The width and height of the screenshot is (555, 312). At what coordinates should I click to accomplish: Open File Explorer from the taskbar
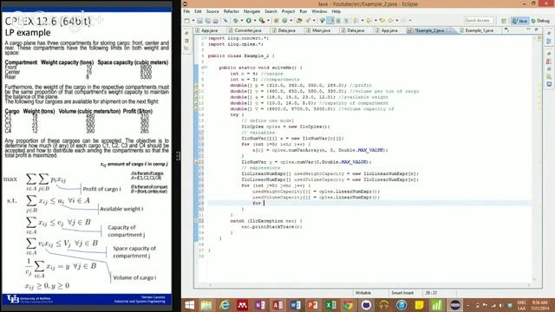(x=206, y=305)
